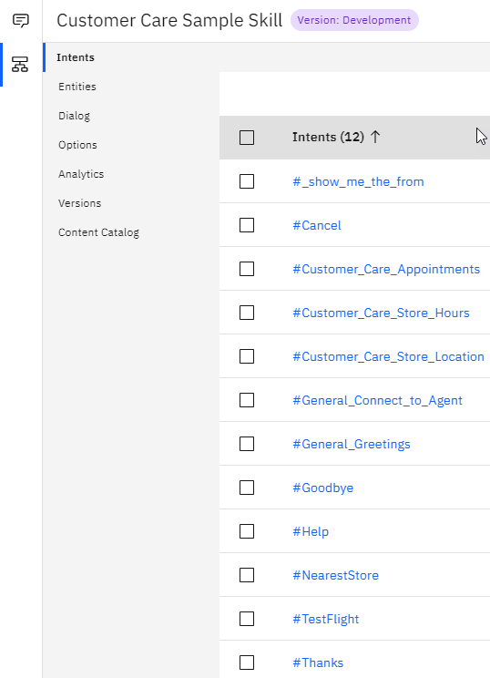Open the Skills icon in left sidebar
490x678 pixels.
click(20, 64)
